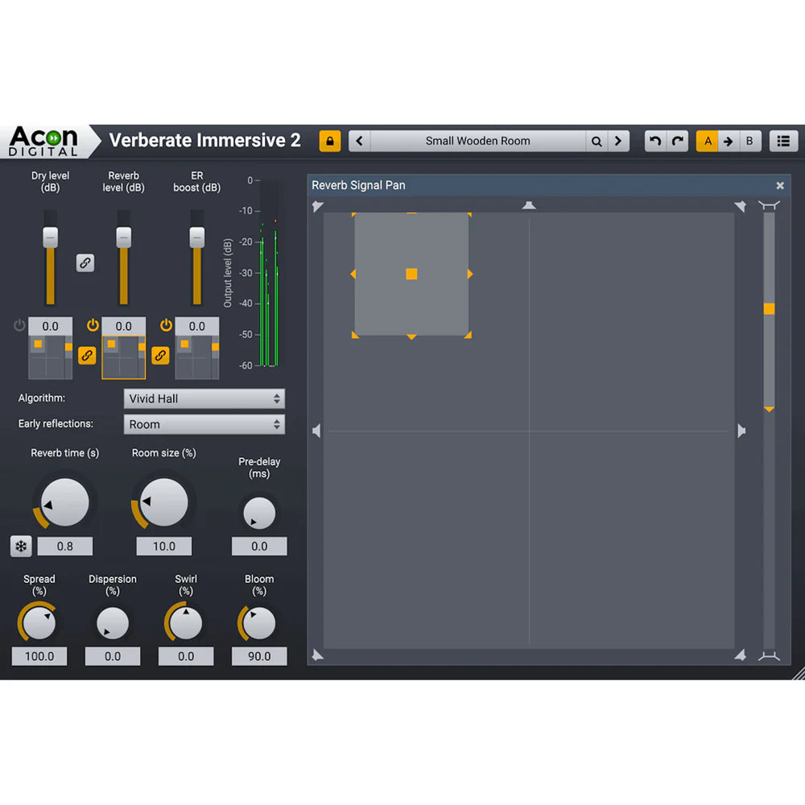Click the link icon next to ER boost panner
805x805 pixels.
[160, 356]
